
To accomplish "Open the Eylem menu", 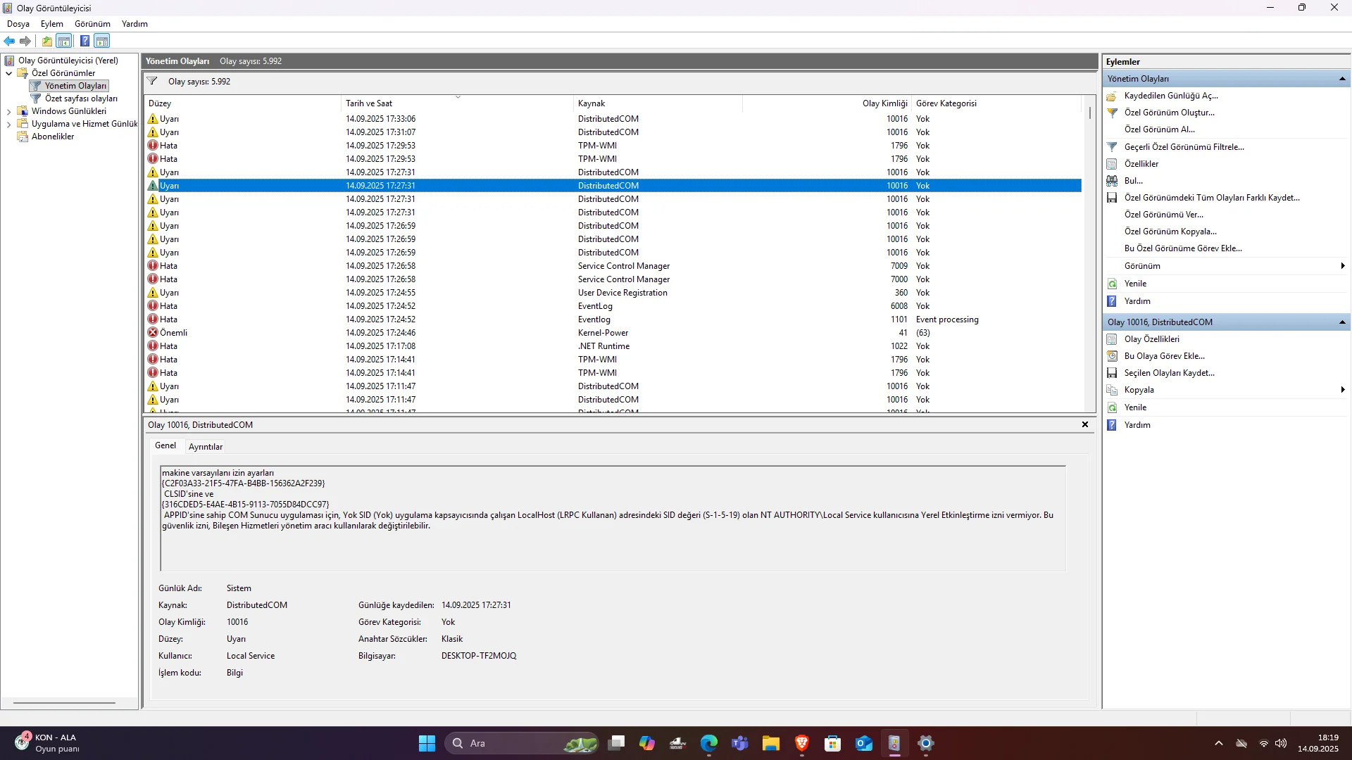I will pos(51,24).
